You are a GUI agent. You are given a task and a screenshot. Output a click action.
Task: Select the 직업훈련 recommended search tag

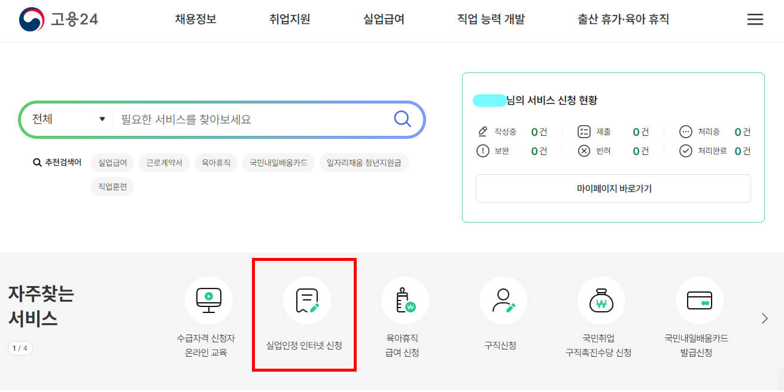tap(112, 187)
